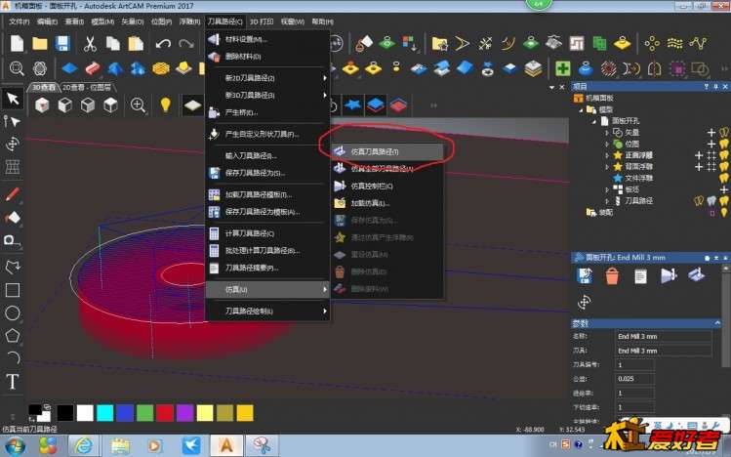Click the green plus icon in top toolbar
This screenshot has width=731, height=457.
(563, 69)
